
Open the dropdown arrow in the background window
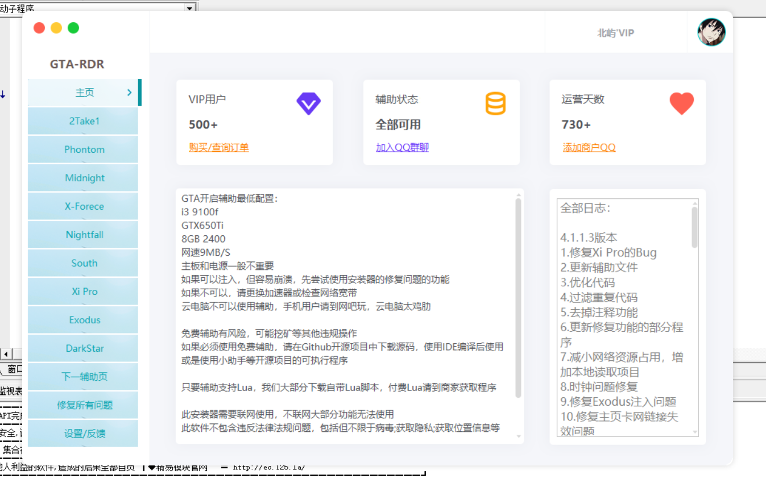190,7
